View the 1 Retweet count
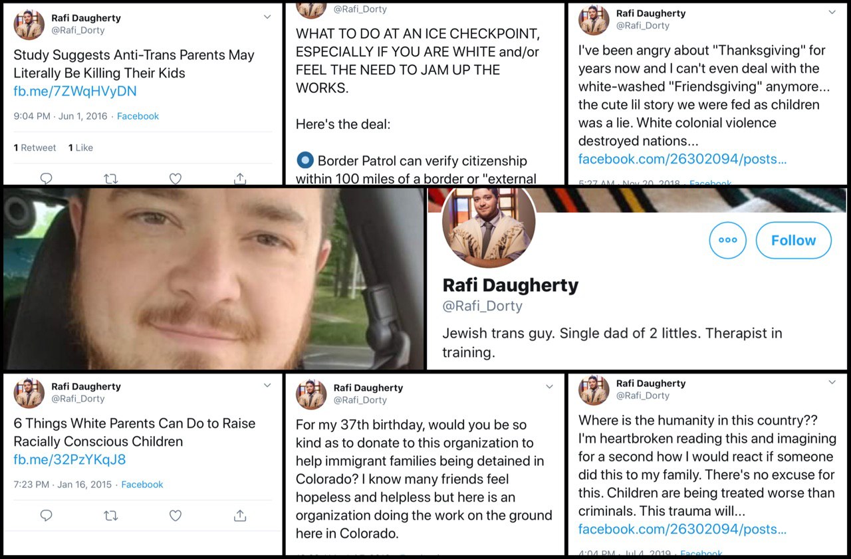 (x=35, y=148)
